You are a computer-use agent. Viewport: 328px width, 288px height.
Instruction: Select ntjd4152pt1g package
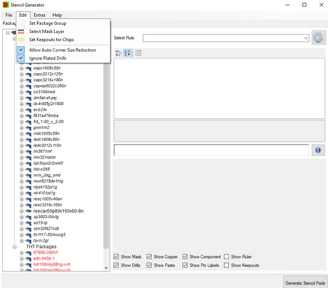click(45, 187)
